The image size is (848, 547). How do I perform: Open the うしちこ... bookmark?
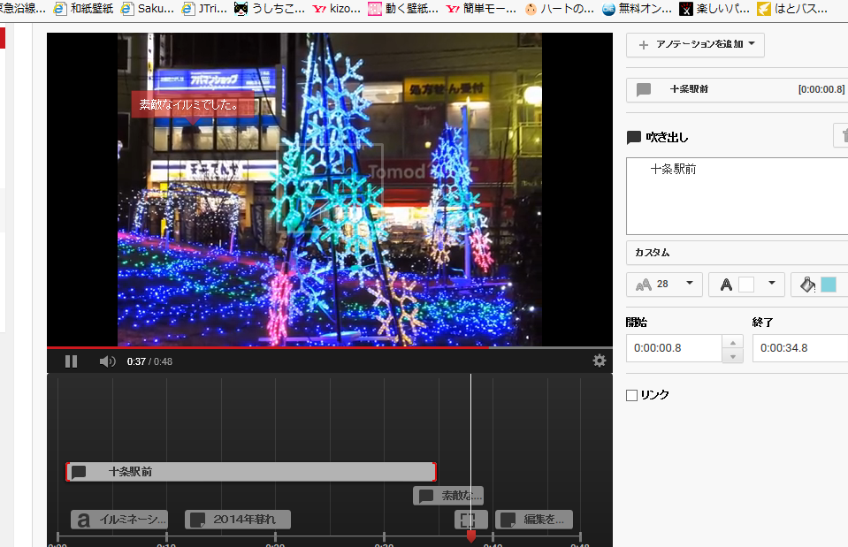[x=270, y=9]
